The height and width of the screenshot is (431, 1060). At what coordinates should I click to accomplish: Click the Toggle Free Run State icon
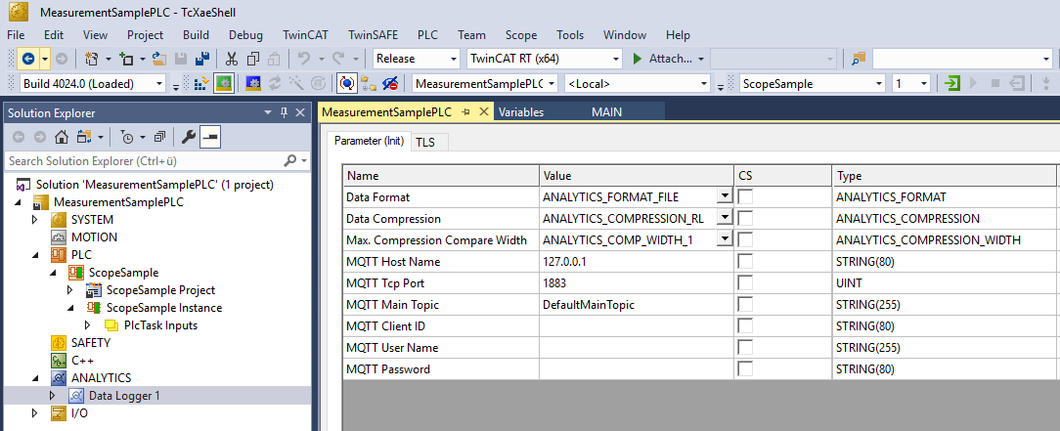[x=346, y=84]
